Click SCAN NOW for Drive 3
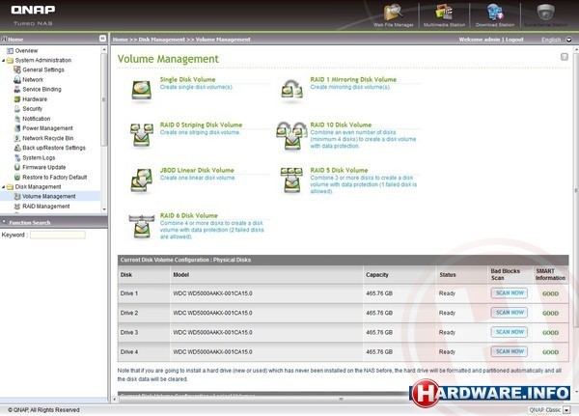This screenshot has width=579, height=416. click(510, 332)
